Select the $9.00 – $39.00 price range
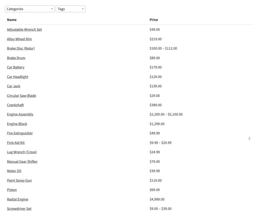Viewport: 258px width, 214px height. click(x=160, y=209)
